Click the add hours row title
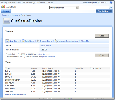The height and width of the screenshot is (100, 115). (x=9, y=83)
